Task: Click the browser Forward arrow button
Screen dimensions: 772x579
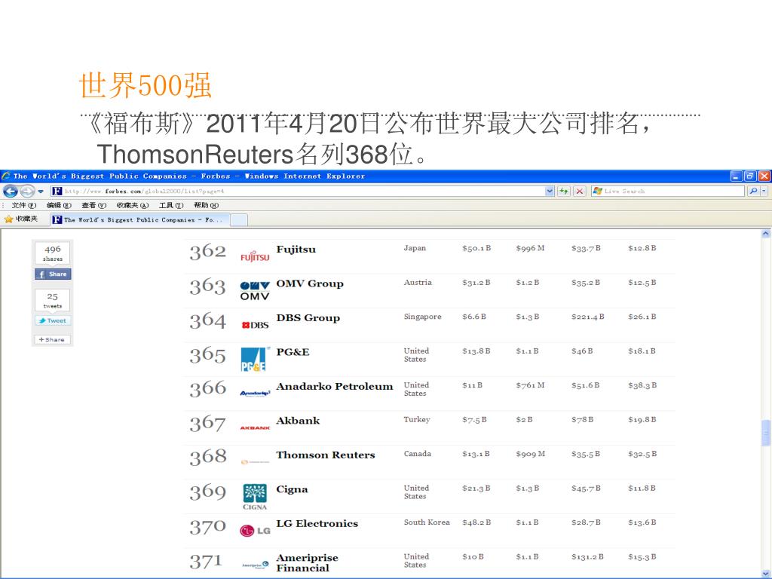Action: click(x=28, y=191)
